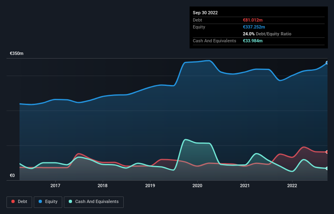Click the Equity value €337.252m

tap(254, 27)
